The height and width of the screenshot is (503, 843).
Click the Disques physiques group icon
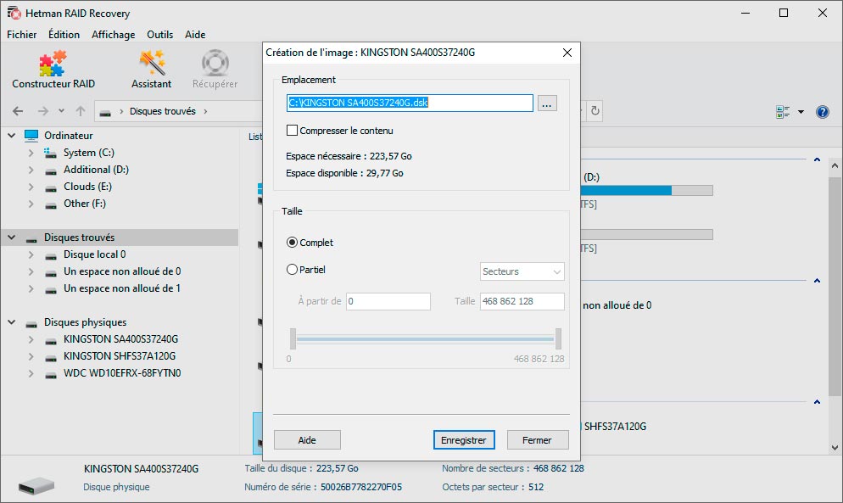31,324
